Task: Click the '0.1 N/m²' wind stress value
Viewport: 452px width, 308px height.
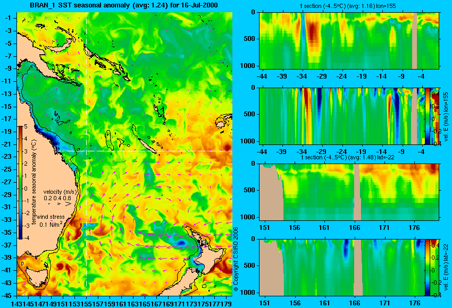Action: [51, 224]
